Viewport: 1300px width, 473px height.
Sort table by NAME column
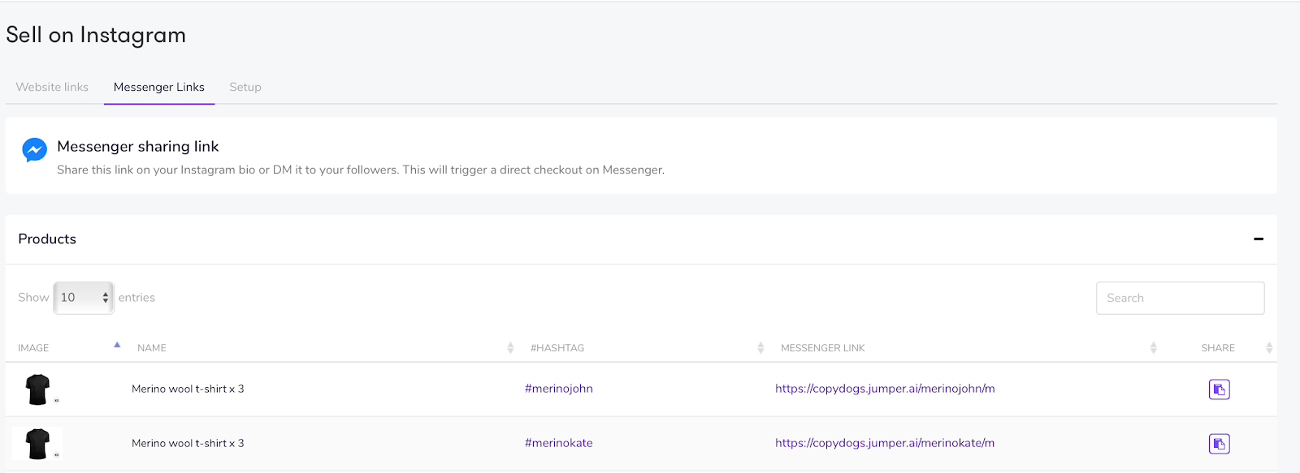click(152, 348)
